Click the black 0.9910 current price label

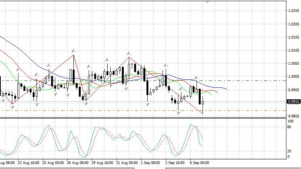point(293,102)
